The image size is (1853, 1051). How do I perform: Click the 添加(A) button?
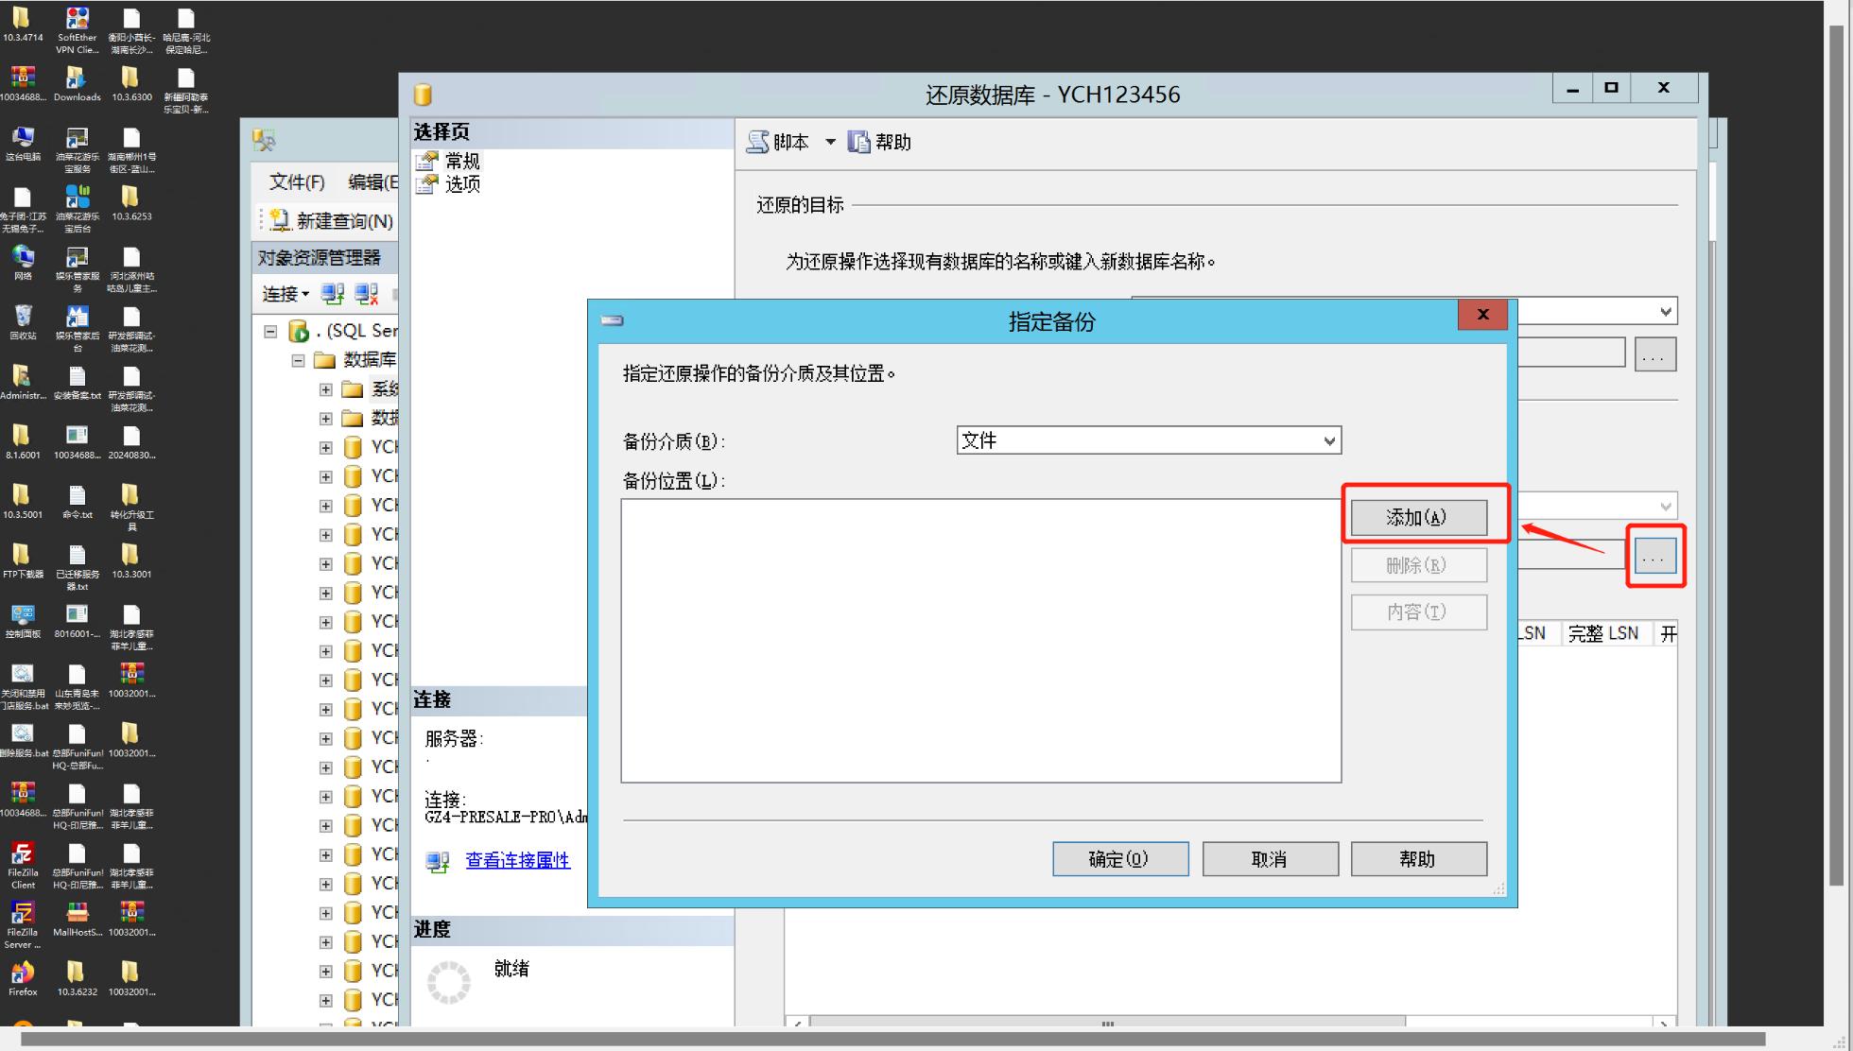coord(1418,517)
